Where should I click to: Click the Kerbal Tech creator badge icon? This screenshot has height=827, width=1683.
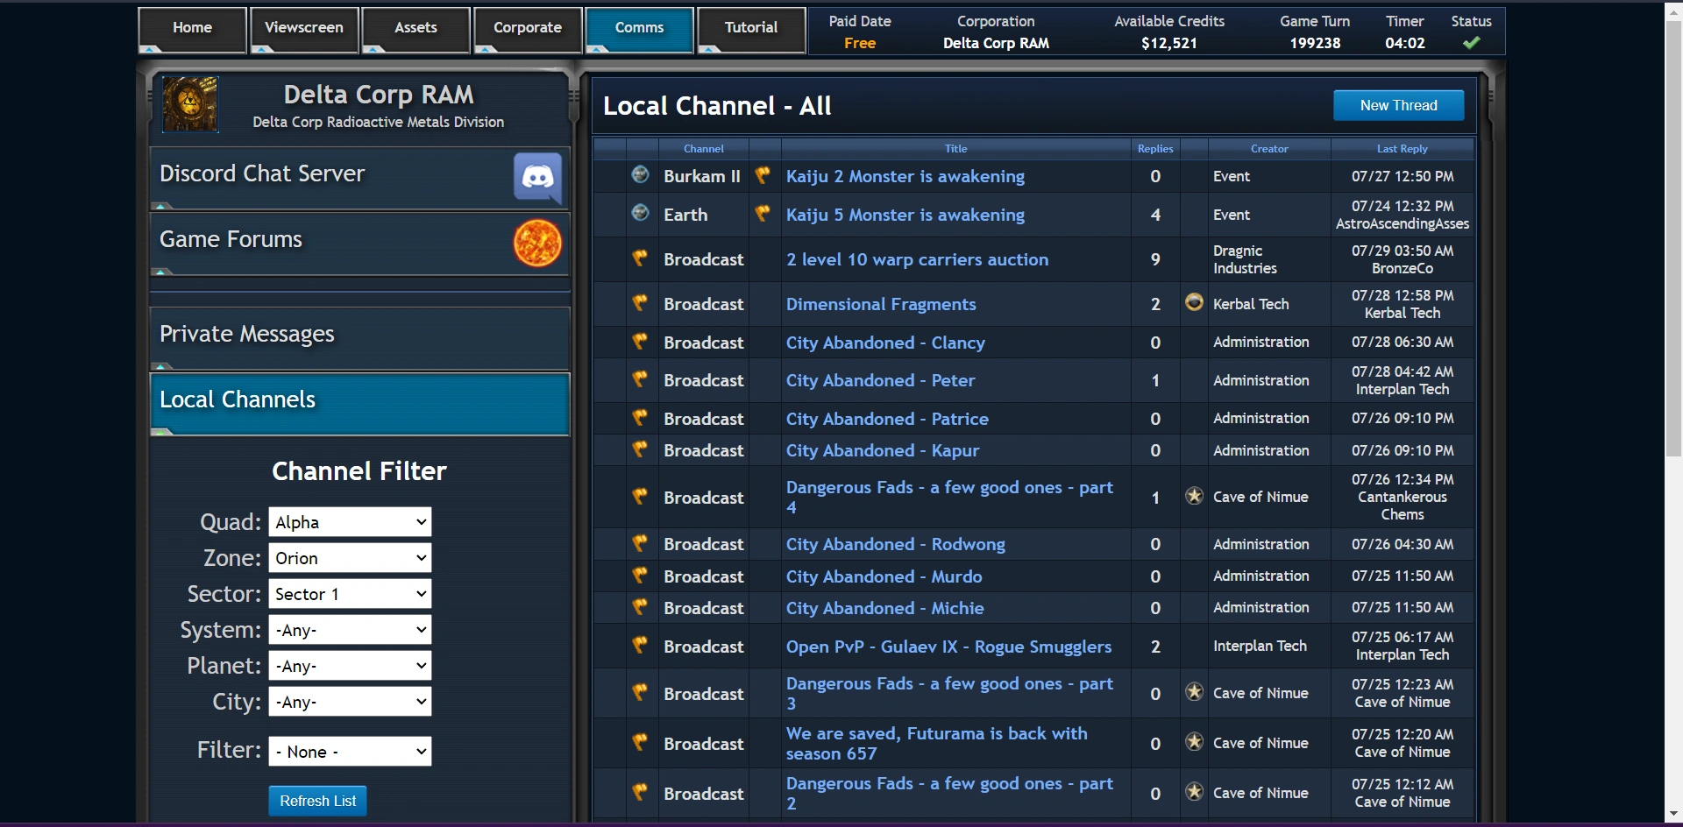[1194, 302]
